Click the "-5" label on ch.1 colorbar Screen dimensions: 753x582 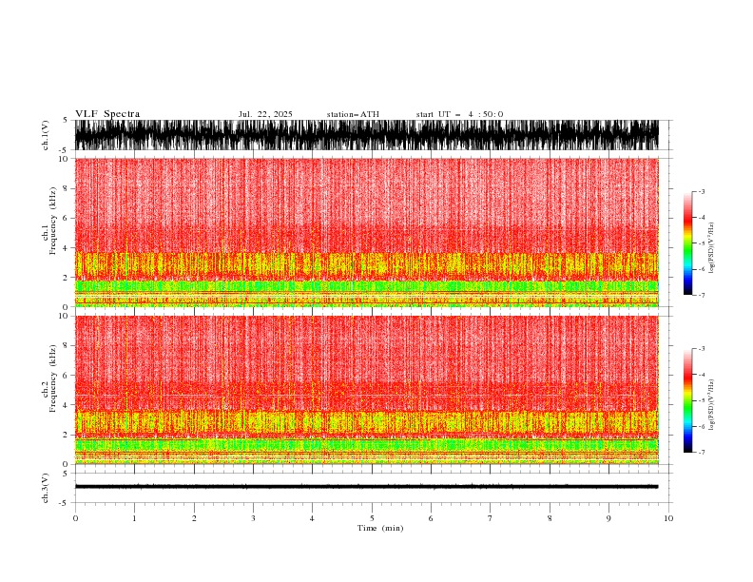click(x=702, y=243)
